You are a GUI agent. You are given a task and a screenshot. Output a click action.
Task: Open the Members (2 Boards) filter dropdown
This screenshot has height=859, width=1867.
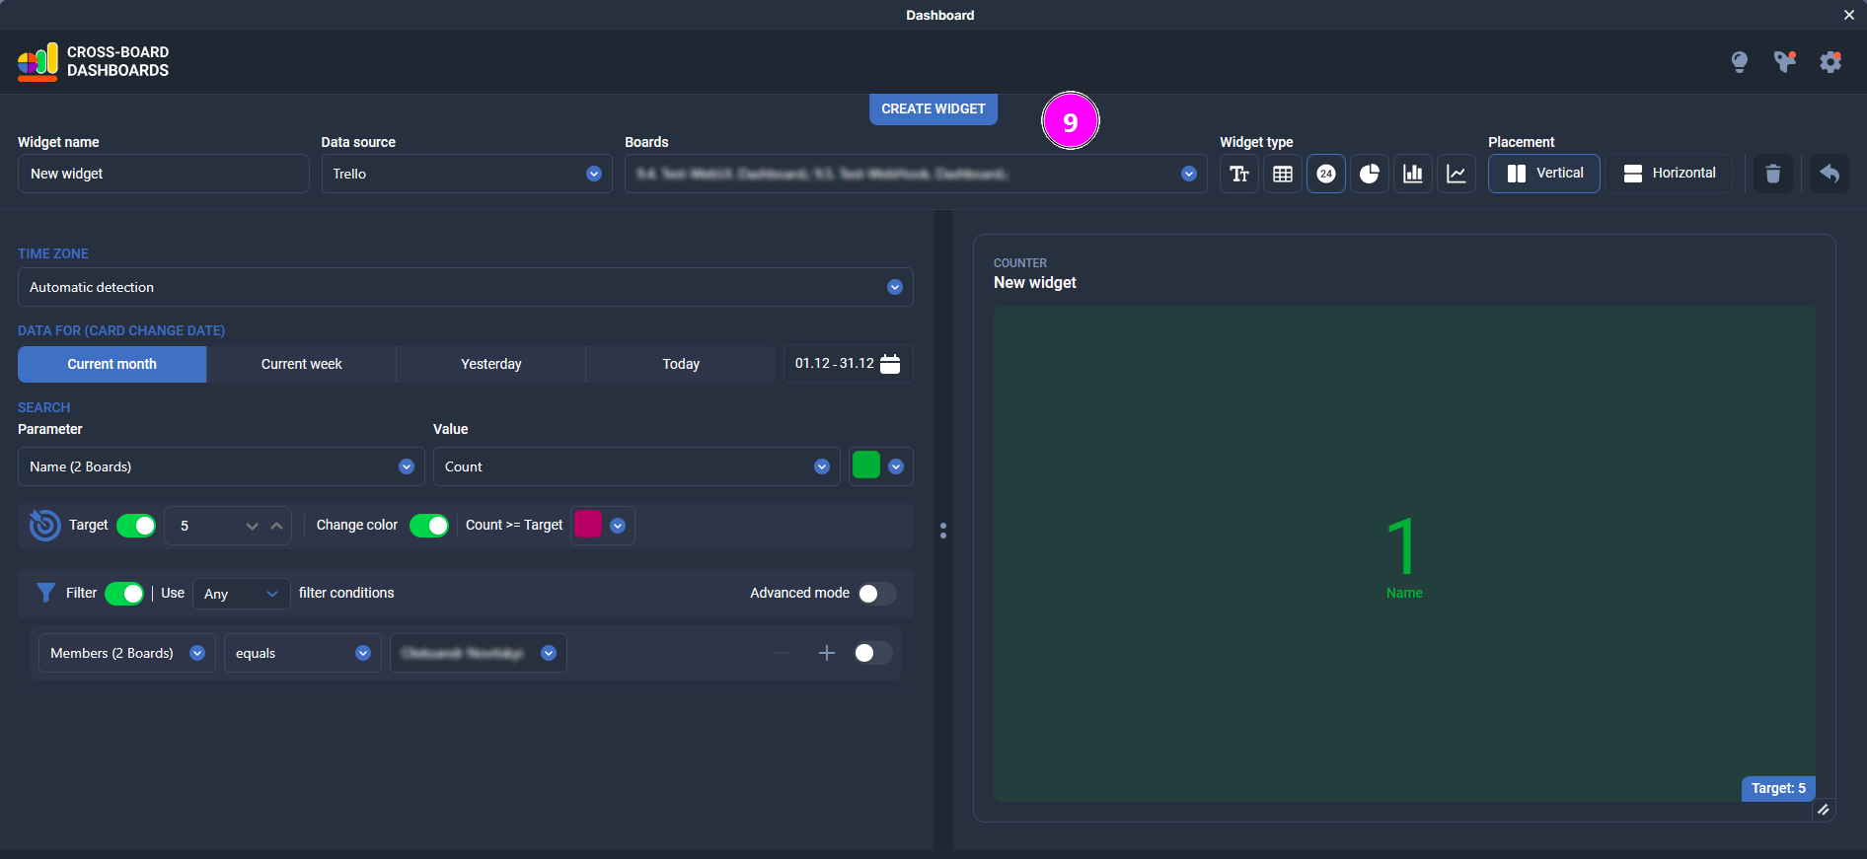click(126, 653)
